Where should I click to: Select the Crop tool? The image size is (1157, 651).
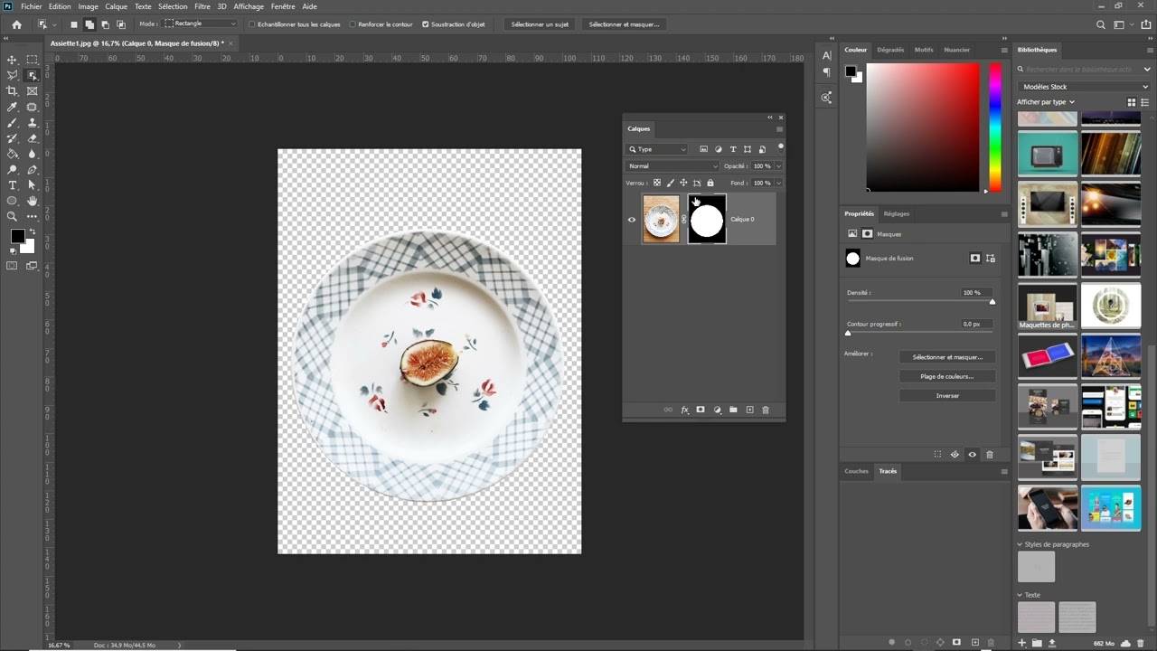(x=13, y=91)
